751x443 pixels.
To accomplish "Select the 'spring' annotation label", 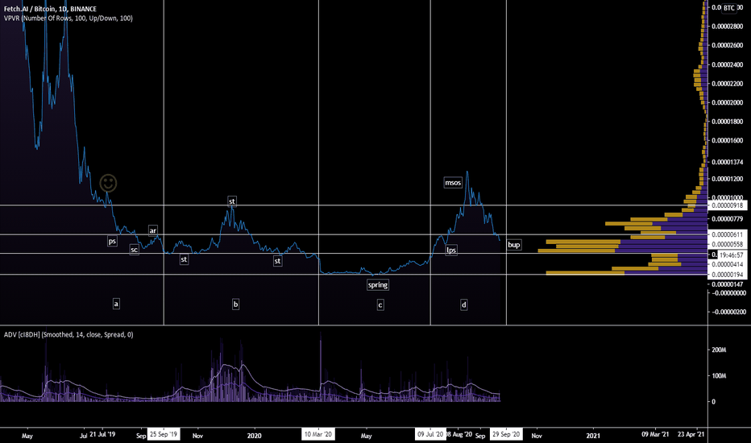I will (x=377, y=285).
